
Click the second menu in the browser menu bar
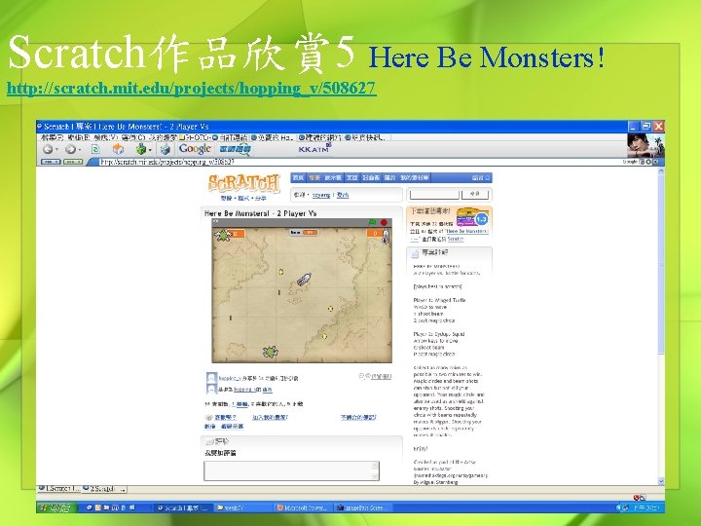tap(79, 137)
